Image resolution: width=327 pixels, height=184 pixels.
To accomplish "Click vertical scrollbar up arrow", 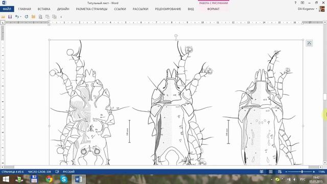I will [x=325, y=22].
